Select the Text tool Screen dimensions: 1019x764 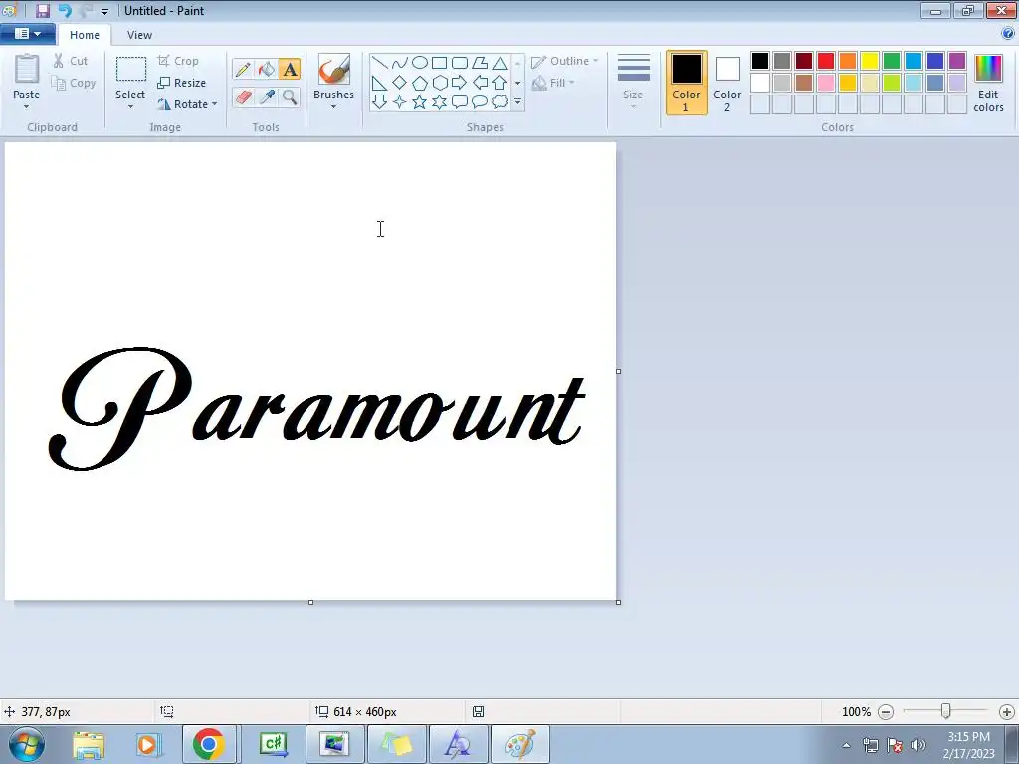pos(290,69)
